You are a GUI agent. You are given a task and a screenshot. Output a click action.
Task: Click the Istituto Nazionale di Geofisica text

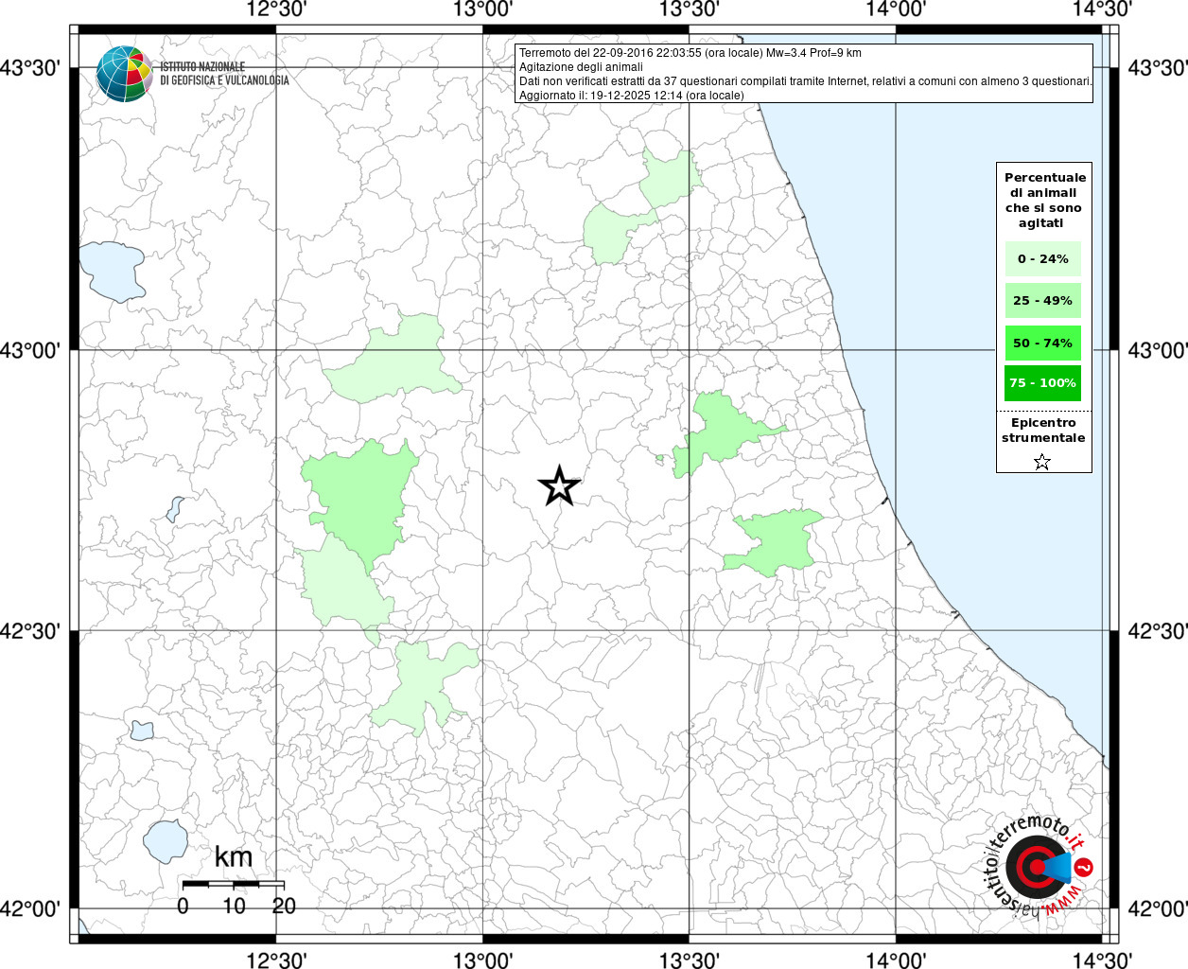(224, 74)
